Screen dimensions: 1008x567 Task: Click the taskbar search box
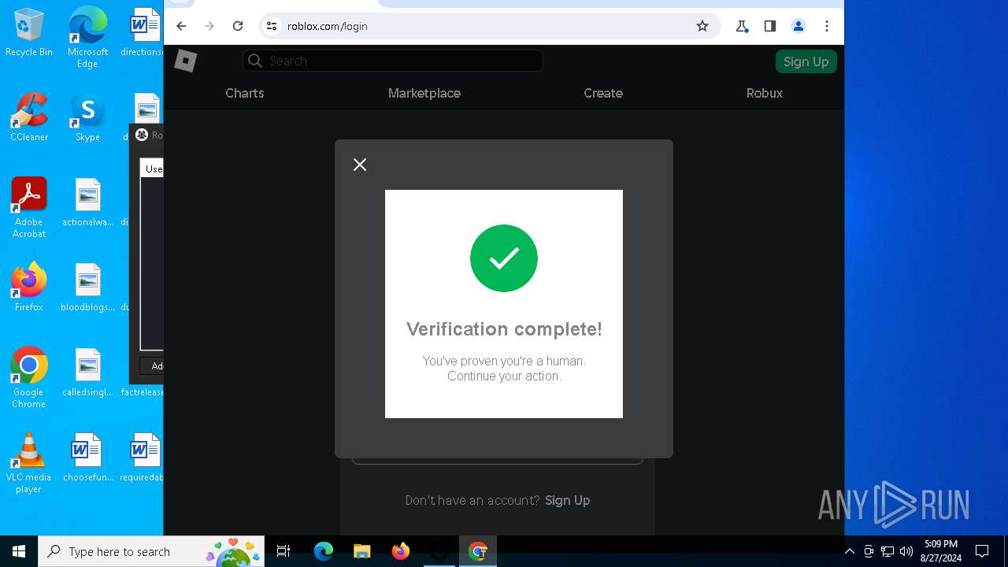[x=151, y=551]
